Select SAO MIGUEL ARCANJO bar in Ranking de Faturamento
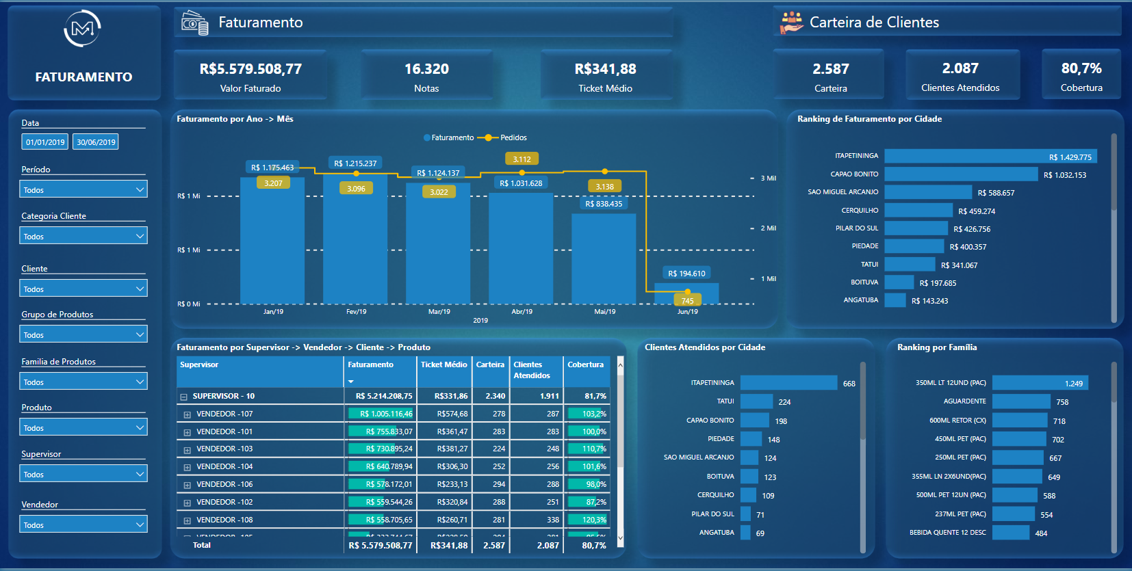 tap(928, 192)
